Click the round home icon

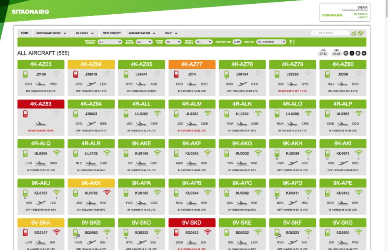(x=358, y=53)
